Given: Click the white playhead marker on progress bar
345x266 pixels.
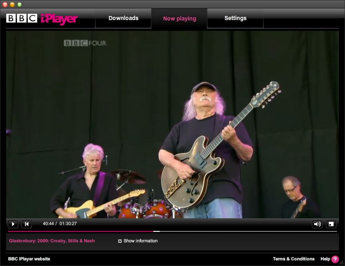Looking at the screenshot, I should pyautogui.click(x=156, y=231).
